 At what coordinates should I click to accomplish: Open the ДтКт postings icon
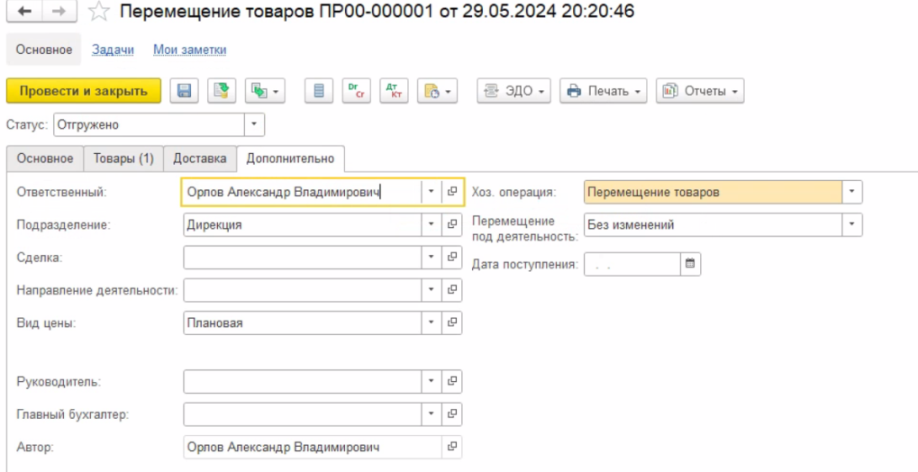(393, 91)
